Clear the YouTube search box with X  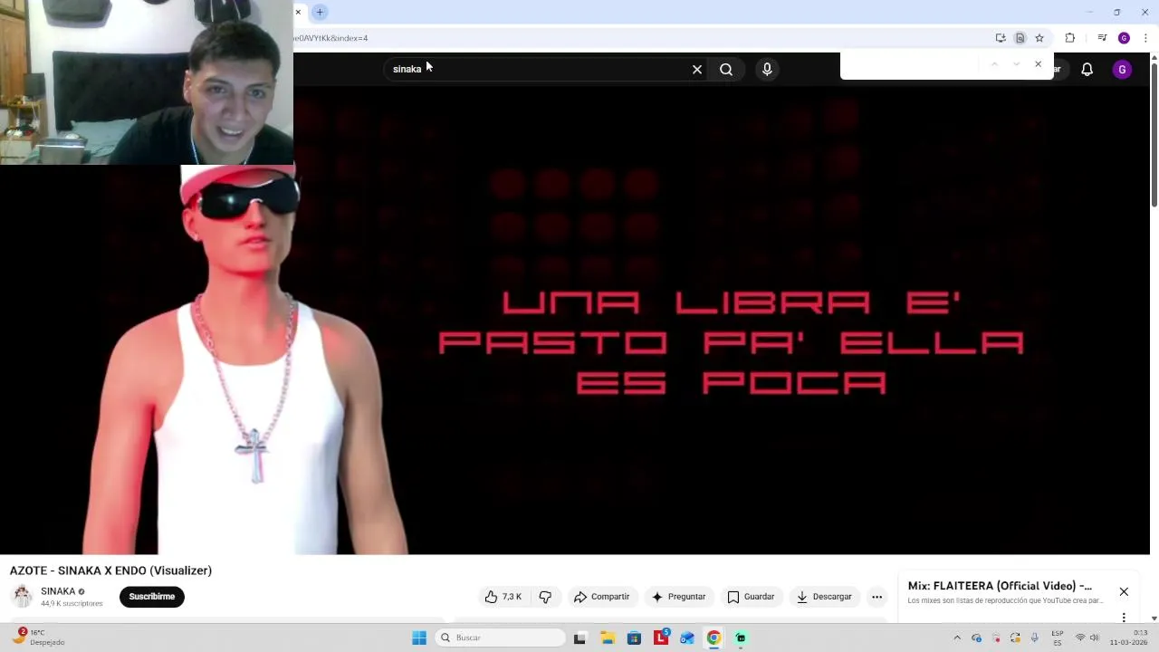(697, 70)
